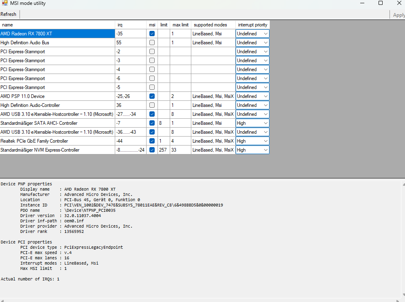405x302 pixels.
Task: Select the Standardmäßiger NVM Express-Controller row
Action: point(57,150)
